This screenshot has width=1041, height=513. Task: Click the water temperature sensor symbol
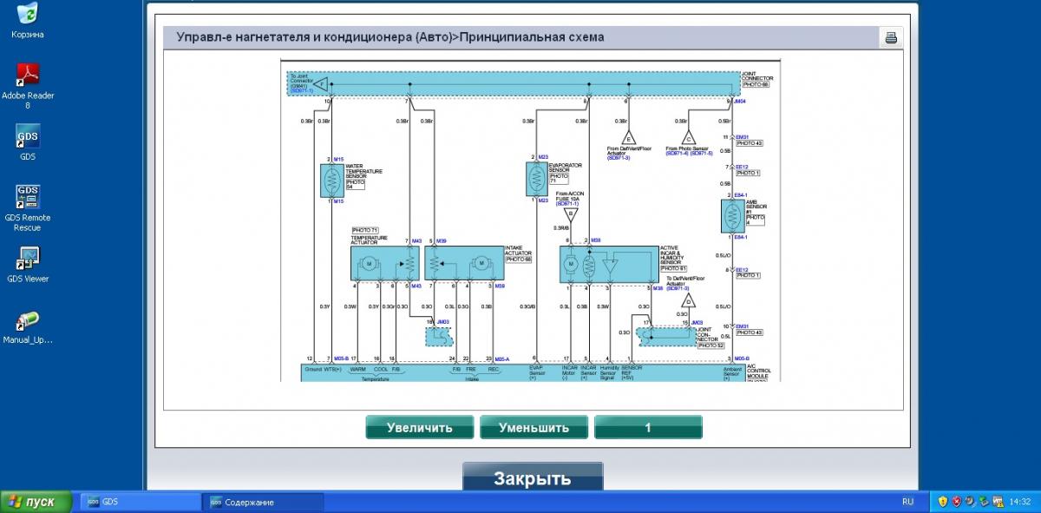[331, 181]
